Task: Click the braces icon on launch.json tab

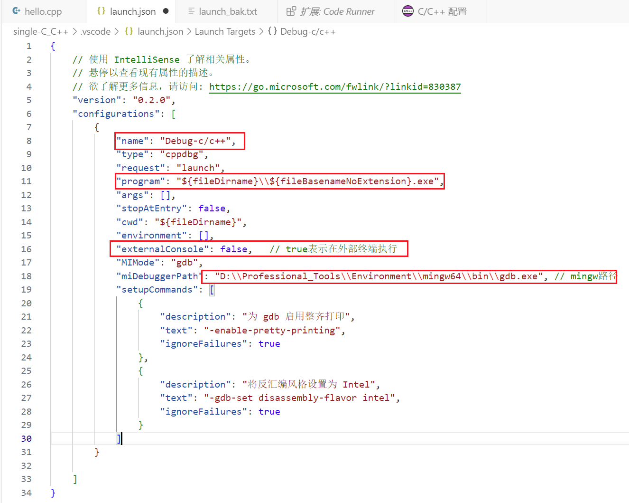Action: (101, 11)
